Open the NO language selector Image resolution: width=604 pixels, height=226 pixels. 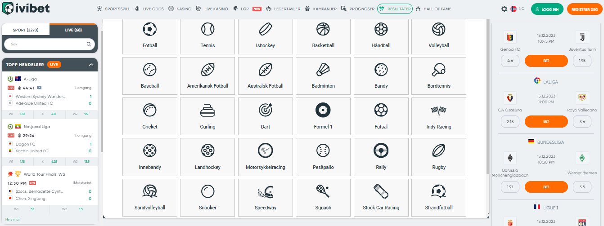point(518,9)
